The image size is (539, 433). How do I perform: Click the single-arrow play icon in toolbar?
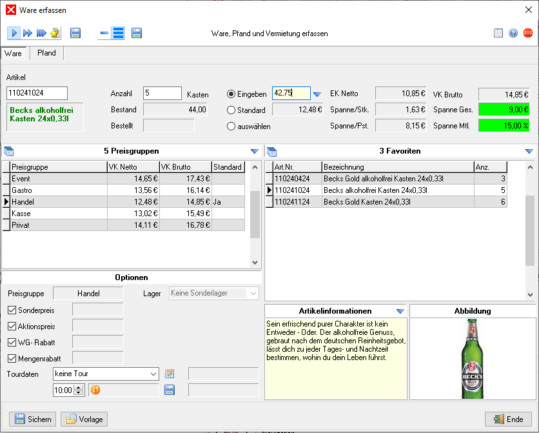(14, 33)
